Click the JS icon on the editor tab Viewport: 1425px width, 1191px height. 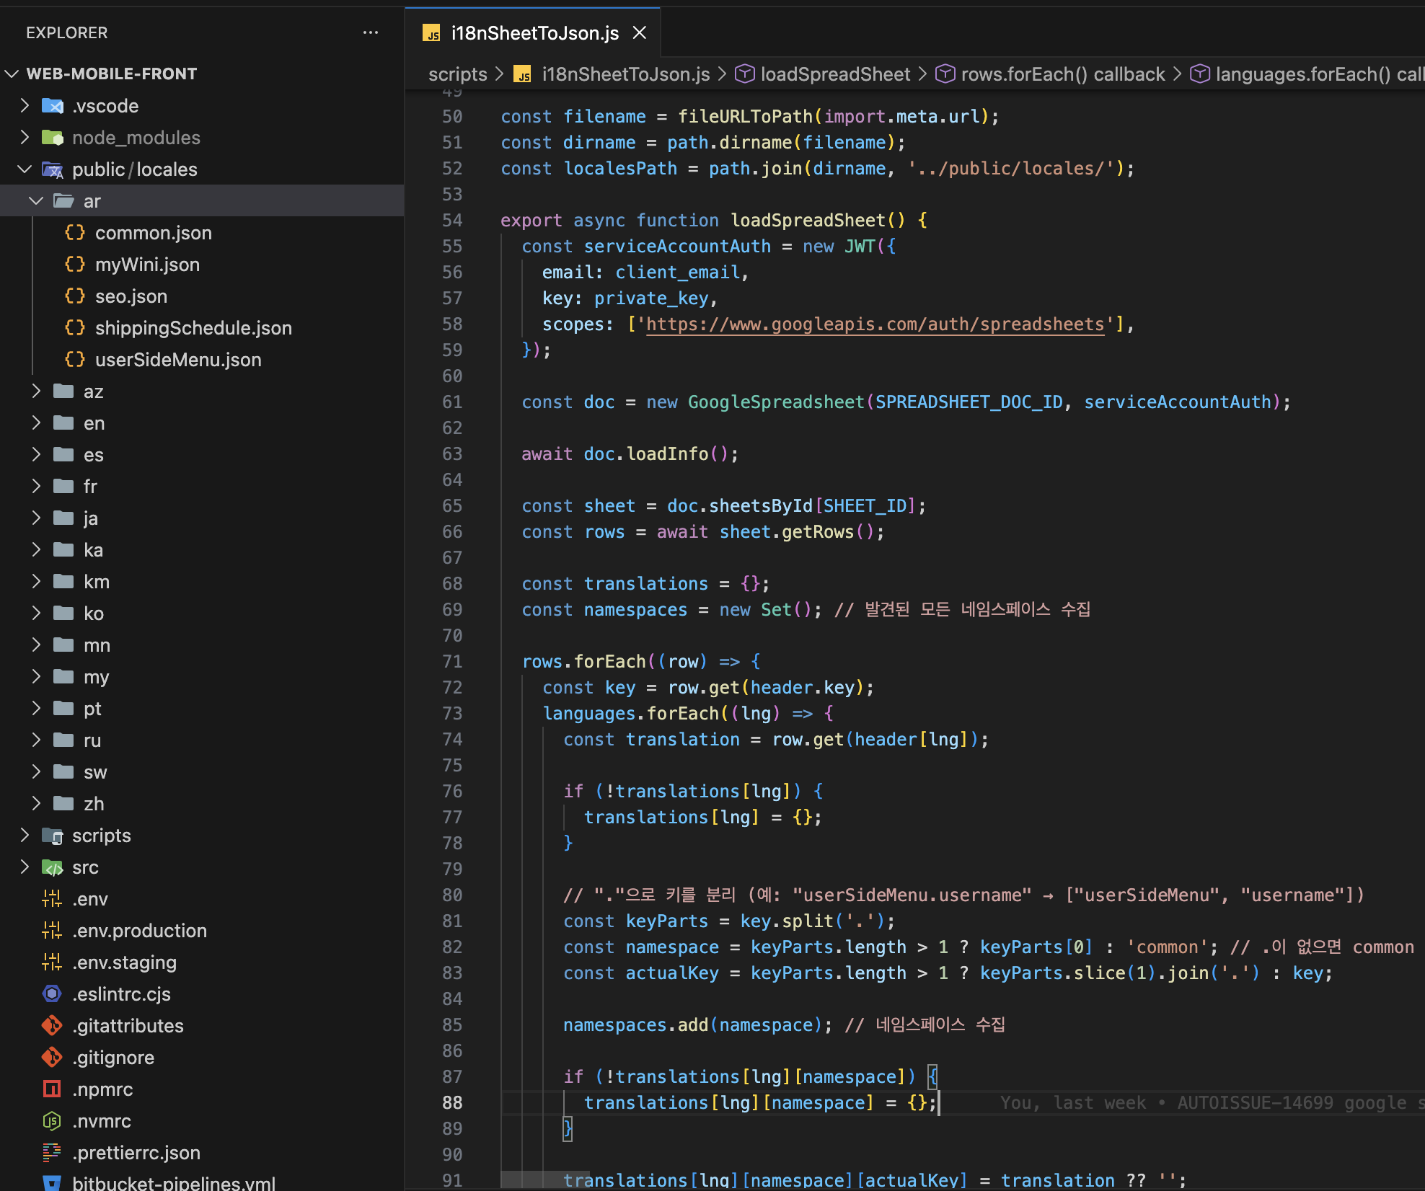[x=432, y=33]
